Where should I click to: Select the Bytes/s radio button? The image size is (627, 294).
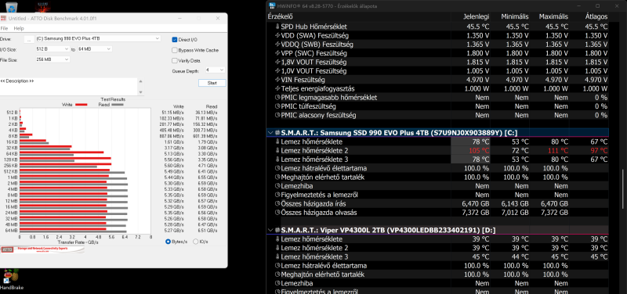[168, 242]
